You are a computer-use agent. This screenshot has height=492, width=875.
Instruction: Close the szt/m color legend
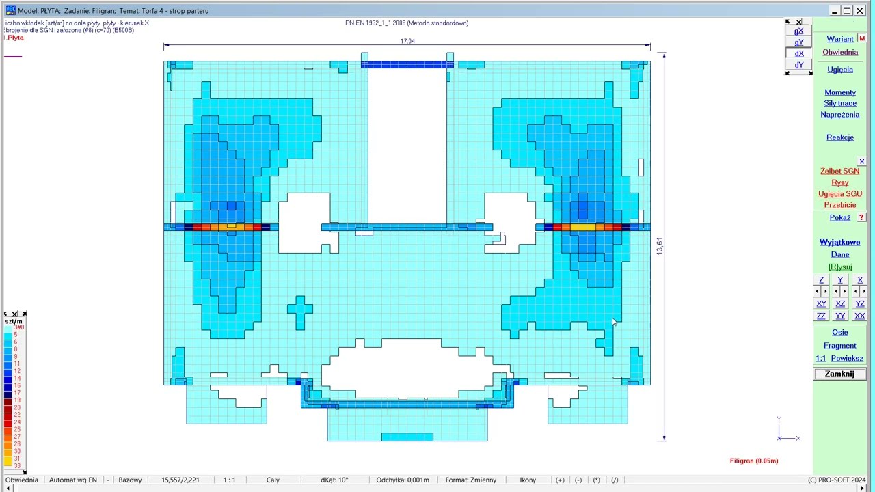coord(15,314)
